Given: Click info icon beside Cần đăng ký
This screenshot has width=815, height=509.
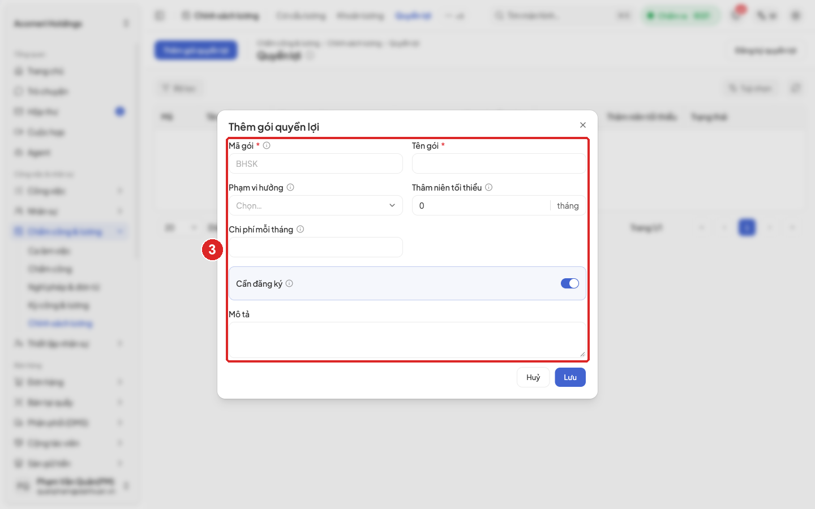Looking at the screenshot, I should [x=289, y=283].
